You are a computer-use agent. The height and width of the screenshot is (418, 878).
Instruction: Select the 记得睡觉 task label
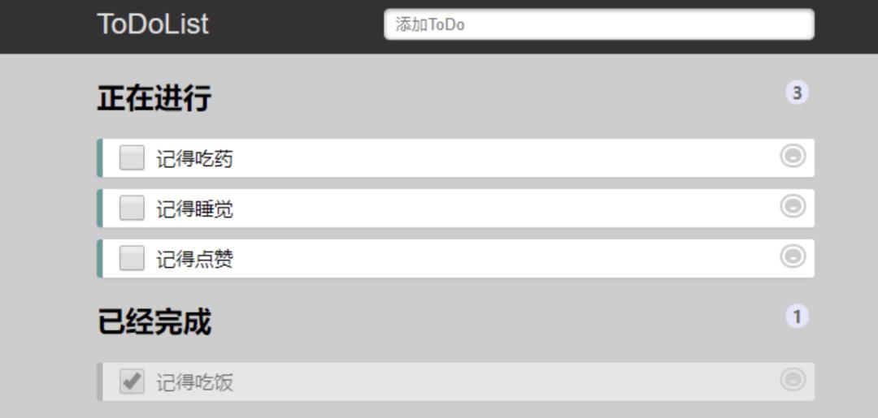click(194, 209)
